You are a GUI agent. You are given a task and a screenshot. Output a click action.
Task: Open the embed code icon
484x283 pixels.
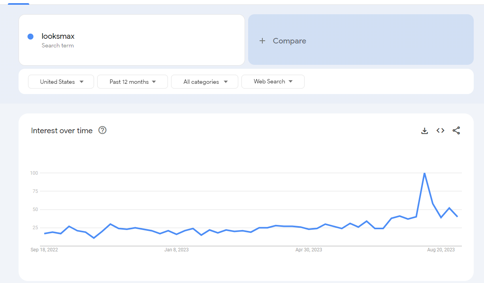tap(441, 130)
